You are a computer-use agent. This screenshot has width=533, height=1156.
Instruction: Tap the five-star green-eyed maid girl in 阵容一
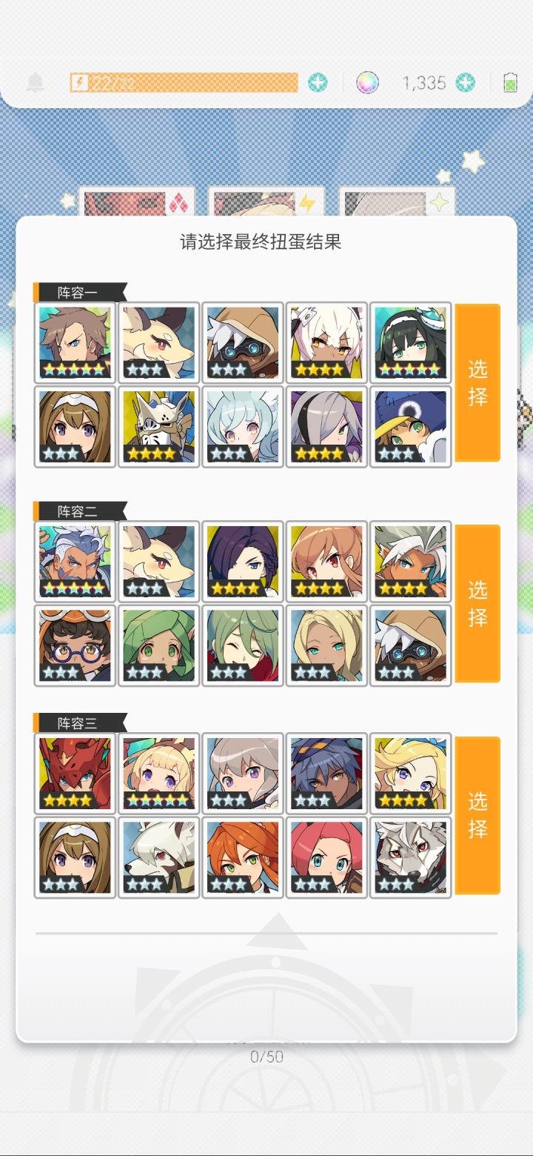(411, 342)
